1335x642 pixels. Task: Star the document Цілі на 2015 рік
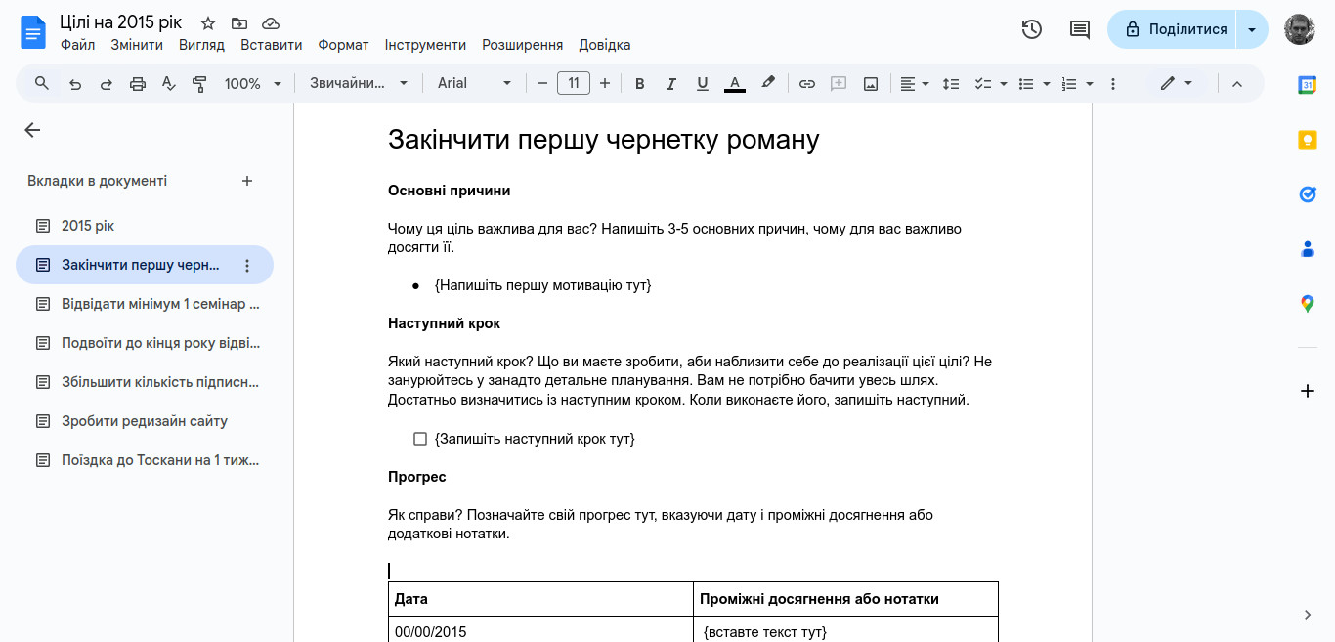(x=207, y=23)
